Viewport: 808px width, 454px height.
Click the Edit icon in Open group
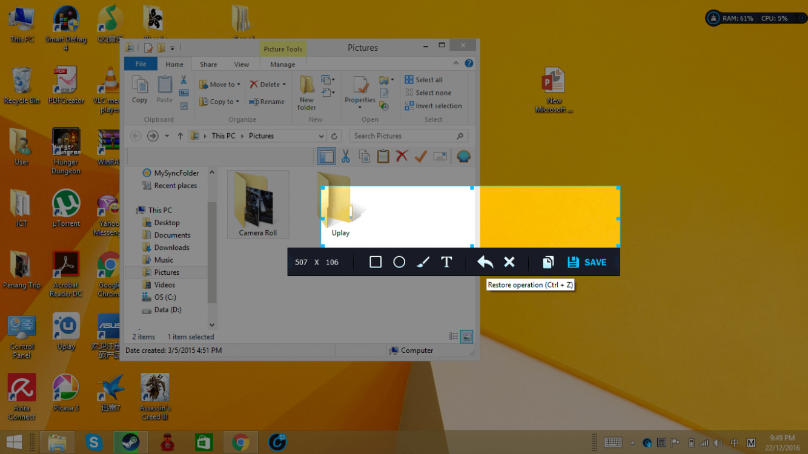[384, 93]
